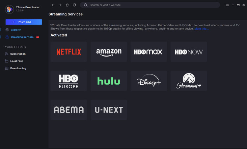Focus the Search or visit a website field
Viewport: 247px width, 149px height.
pyautogui.click(x=150, y=5)
